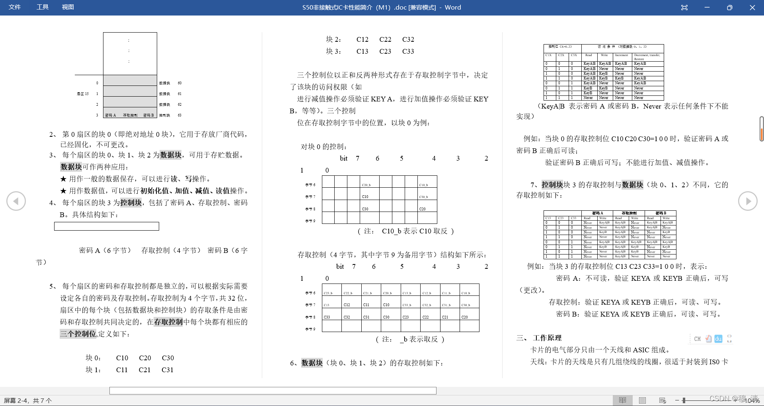This screenshot has height=406, width=764.
Task: Restore down the Word window
Action: (x=729, y=8)
